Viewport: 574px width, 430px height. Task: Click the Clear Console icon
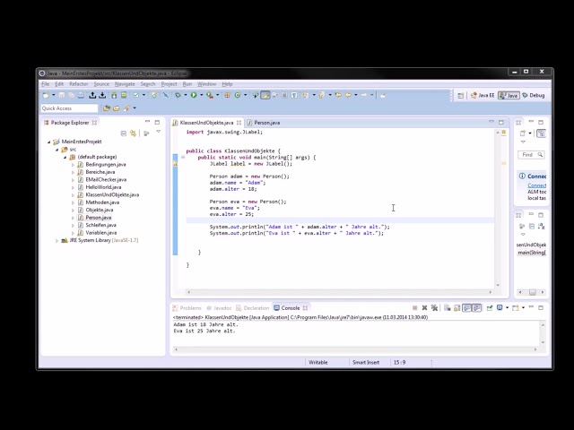448,308
